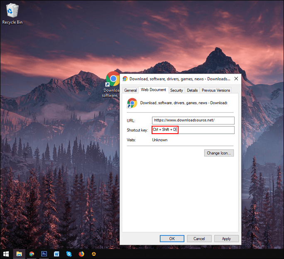The image size is (284, 259).
Task: Open the Windows Start menu
Action: tap(6, 254)
